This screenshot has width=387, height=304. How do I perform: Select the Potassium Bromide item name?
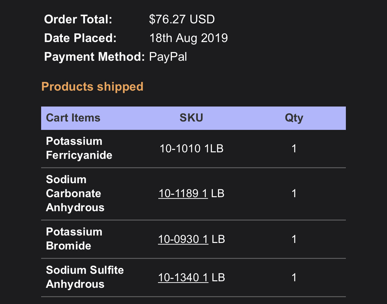(74, 239)
